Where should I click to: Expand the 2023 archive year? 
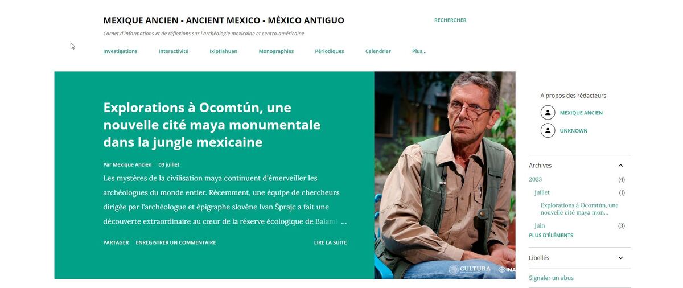point(536,179)
